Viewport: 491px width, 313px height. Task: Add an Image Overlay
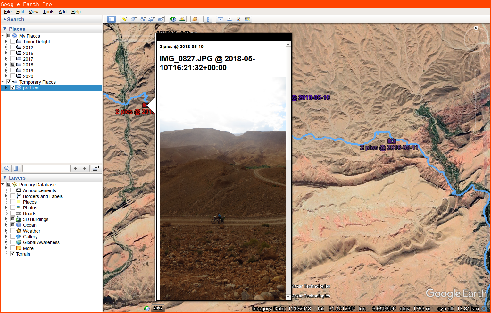pos(151,19)
